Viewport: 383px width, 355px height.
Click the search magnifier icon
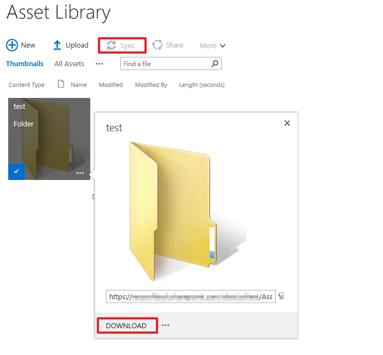pos(214,63)
